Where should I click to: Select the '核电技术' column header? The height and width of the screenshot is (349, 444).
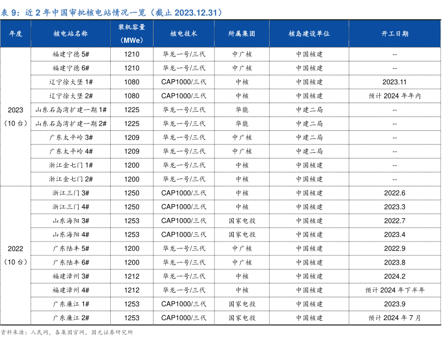point(183,34)
